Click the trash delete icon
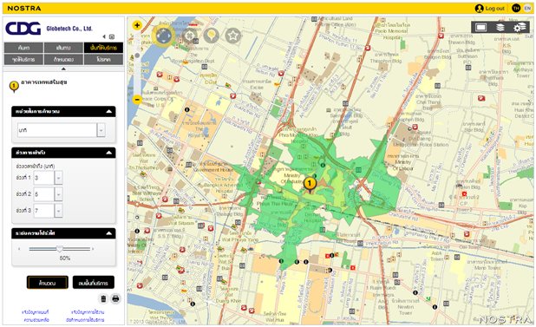The width and height of the screenshot is (536, 327). coord(103,298)
